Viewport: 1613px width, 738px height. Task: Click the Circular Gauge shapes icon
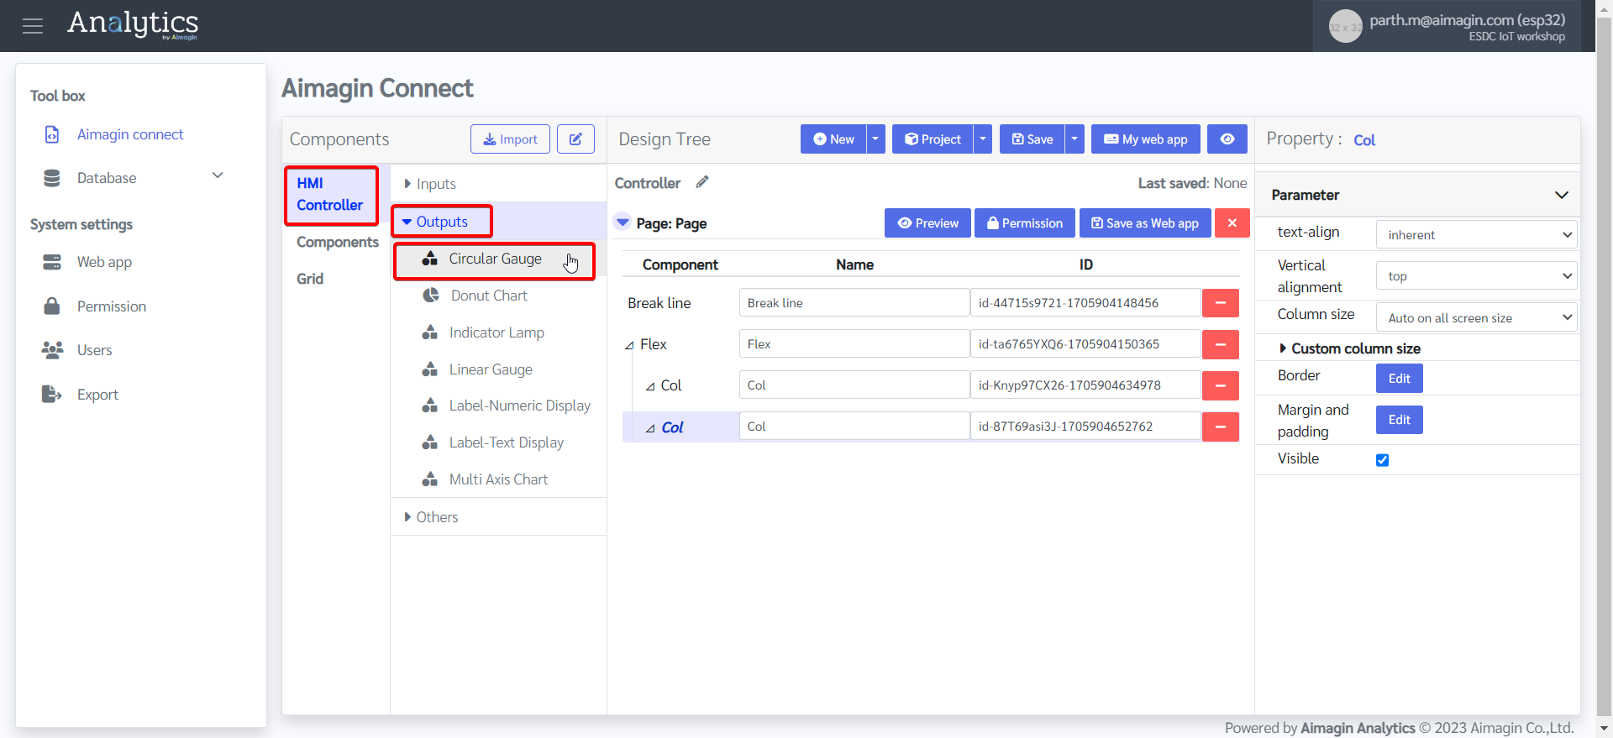click(x=430, y=259)
